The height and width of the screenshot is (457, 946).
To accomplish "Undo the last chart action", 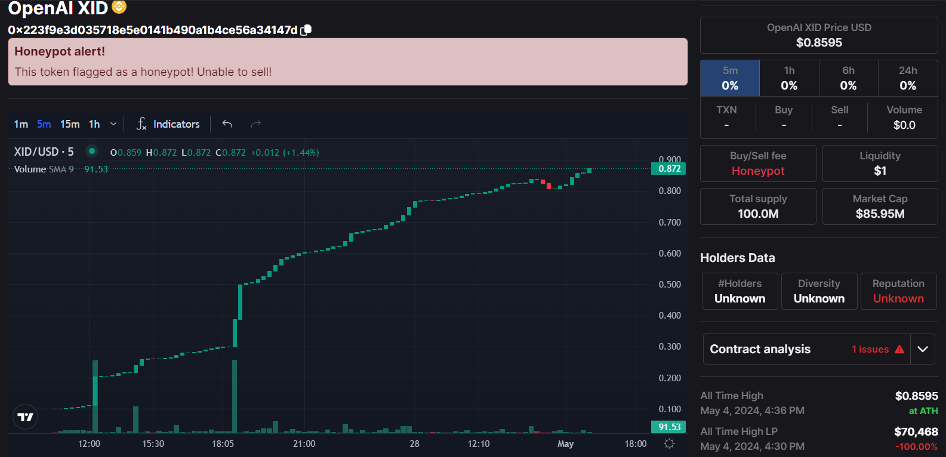I will (227, 123).
